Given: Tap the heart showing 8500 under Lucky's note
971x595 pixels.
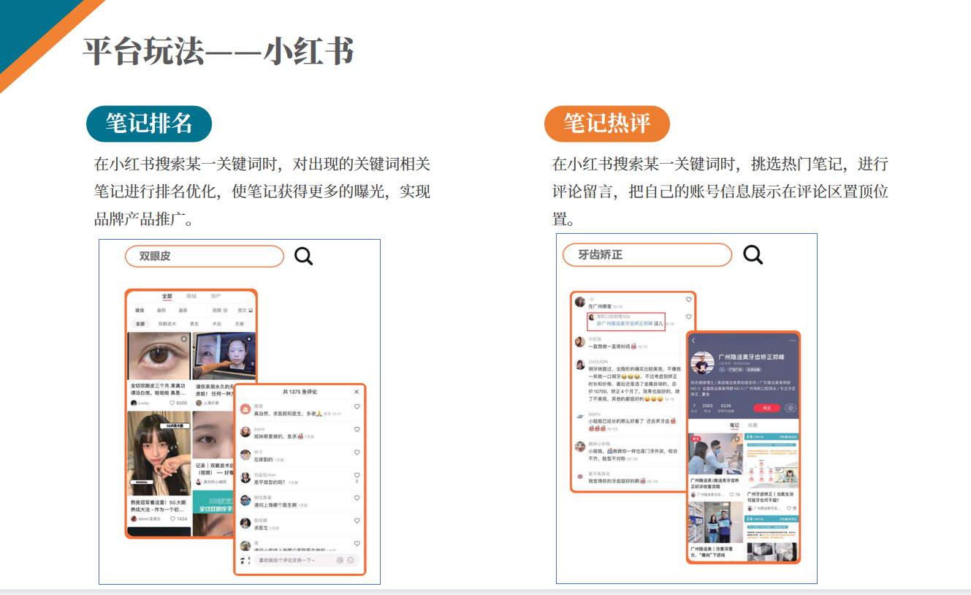Looking at the screenshot, I should pyautogui.click(x=172, y=403).
